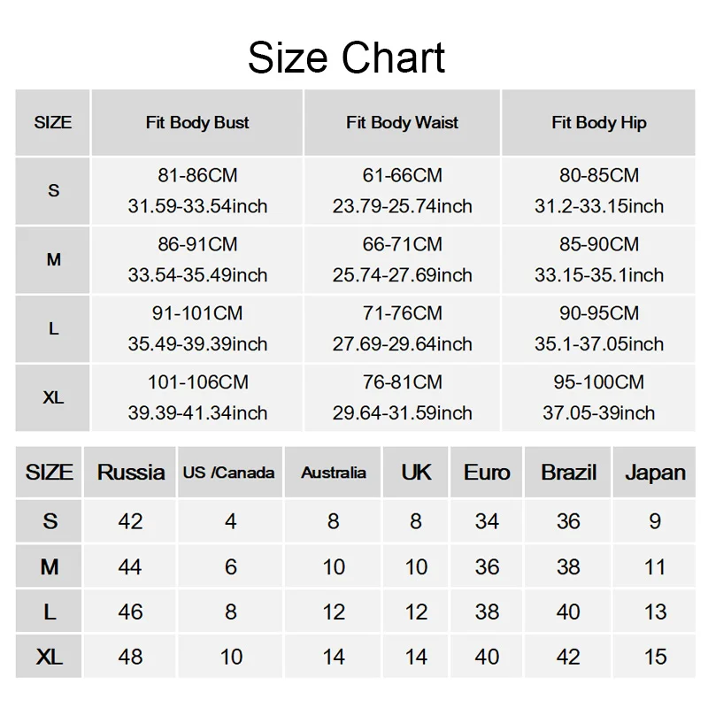Viewport: 708px width, 708px height.
Task: Click the XL label in measurements table
Action: [53, 397]
